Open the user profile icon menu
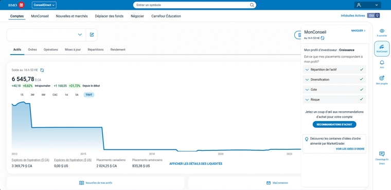 click(359, 5)
